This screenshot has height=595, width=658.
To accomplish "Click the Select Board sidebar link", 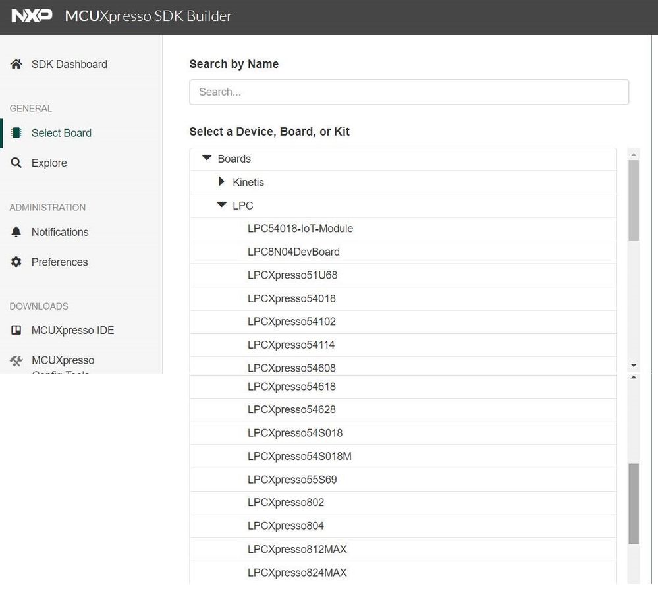I will pos(61,133).
